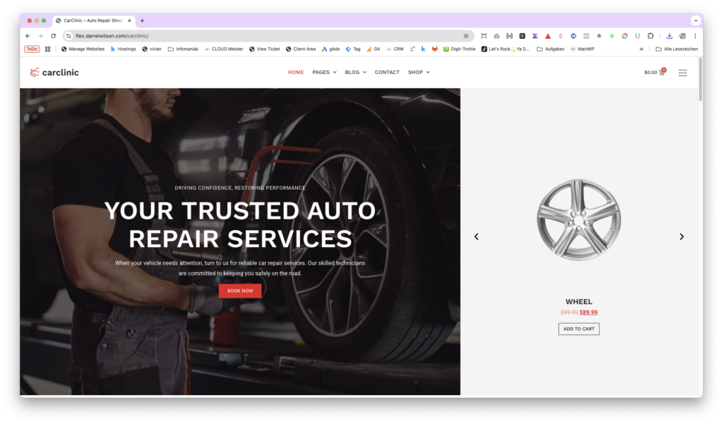Image resolution: width=723 pixels, height=424 pixels.
Task: Click the gray U extension icon
Action: pyautogui.click(x=638, y=36)
